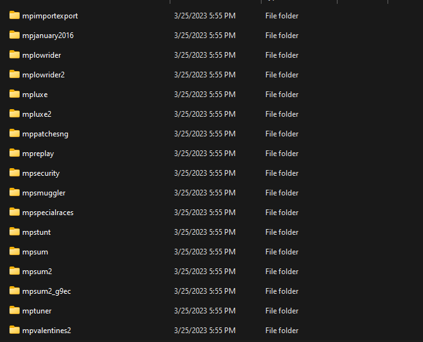Image resolution: width=423 pixels, height=342 pixels.
Task: Select the mpimportexport folder icon
Action: coord(15,15)
